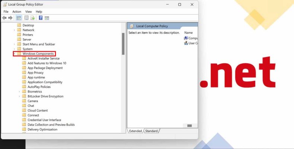Select the Desktop folder in tree
This screenshot has width=294, height=149.
point(28,25)
